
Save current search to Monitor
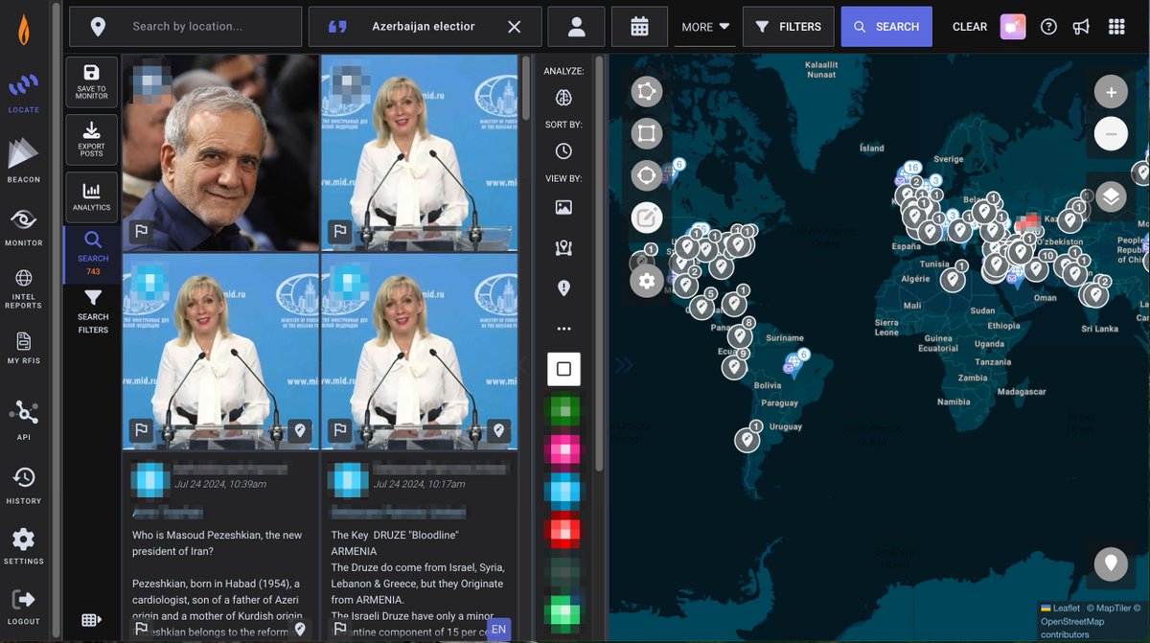tap(92, 81)
